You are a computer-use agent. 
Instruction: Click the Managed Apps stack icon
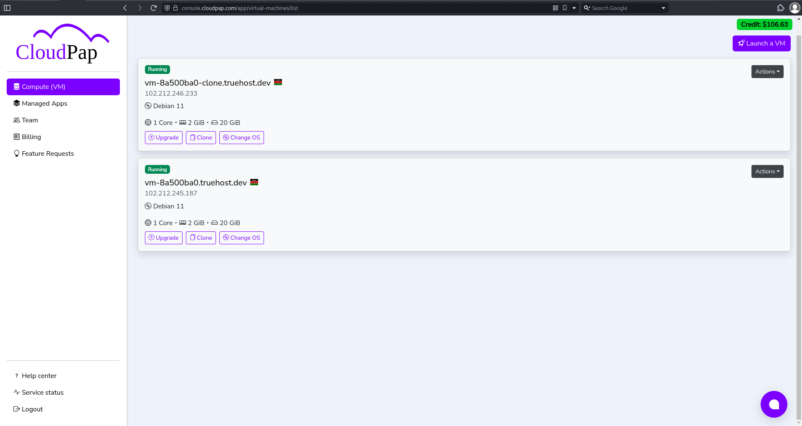point(17,103)
